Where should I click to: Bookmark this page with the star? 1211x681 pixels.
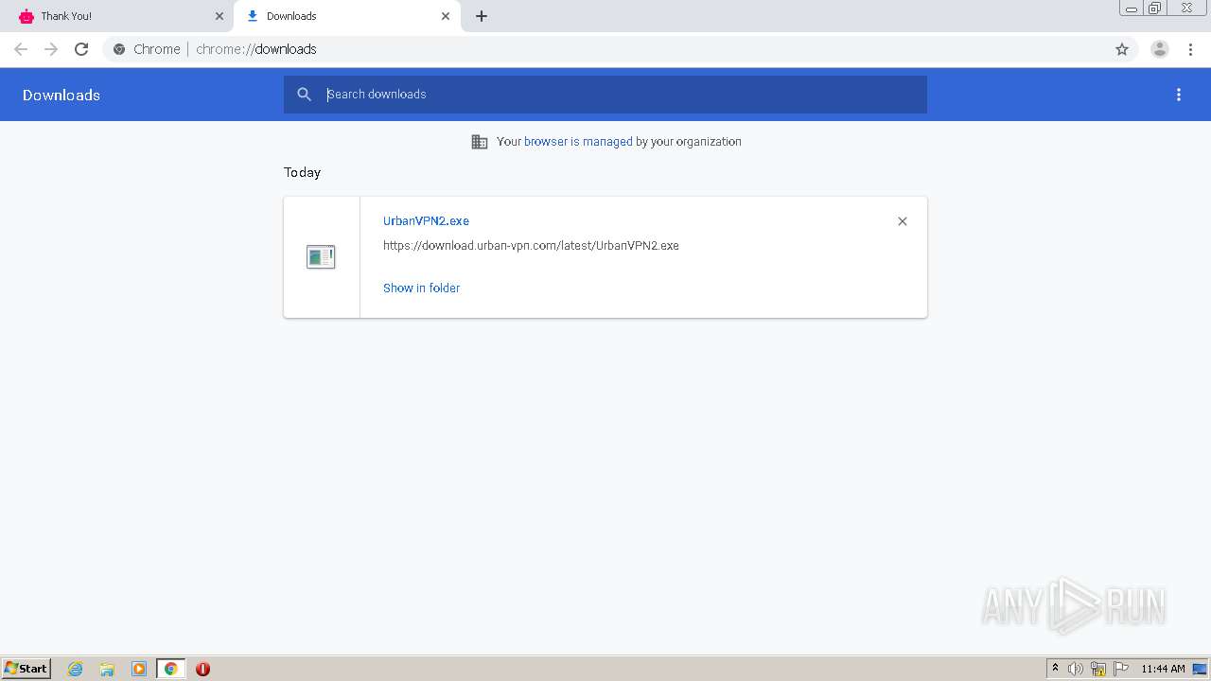[1122, 49]
